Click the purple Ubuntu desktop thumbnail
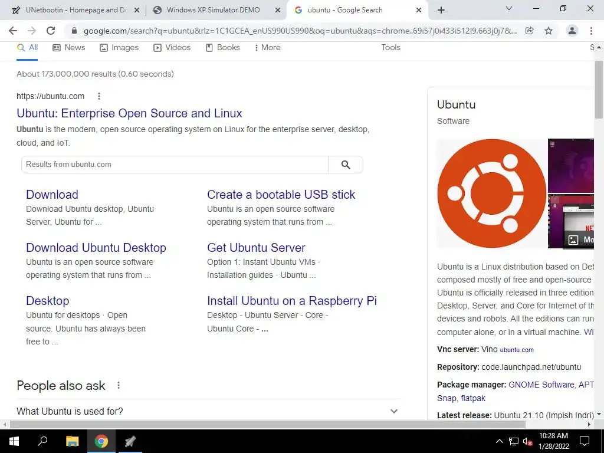Image resolution: width=604 pixels, height=453 pixels. click(571, 166)
